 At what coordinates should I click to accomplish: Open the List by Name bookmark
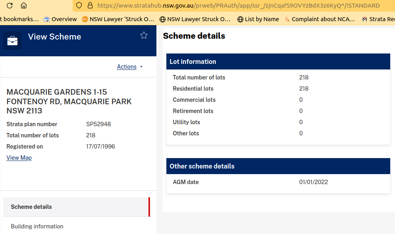258,19
